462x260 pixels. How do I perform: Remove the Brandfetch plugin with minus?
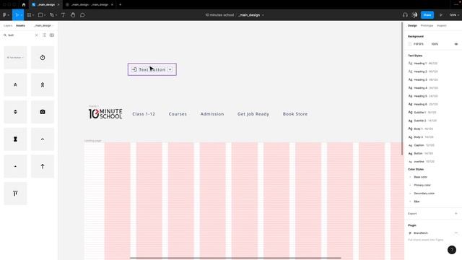(456, 233)
